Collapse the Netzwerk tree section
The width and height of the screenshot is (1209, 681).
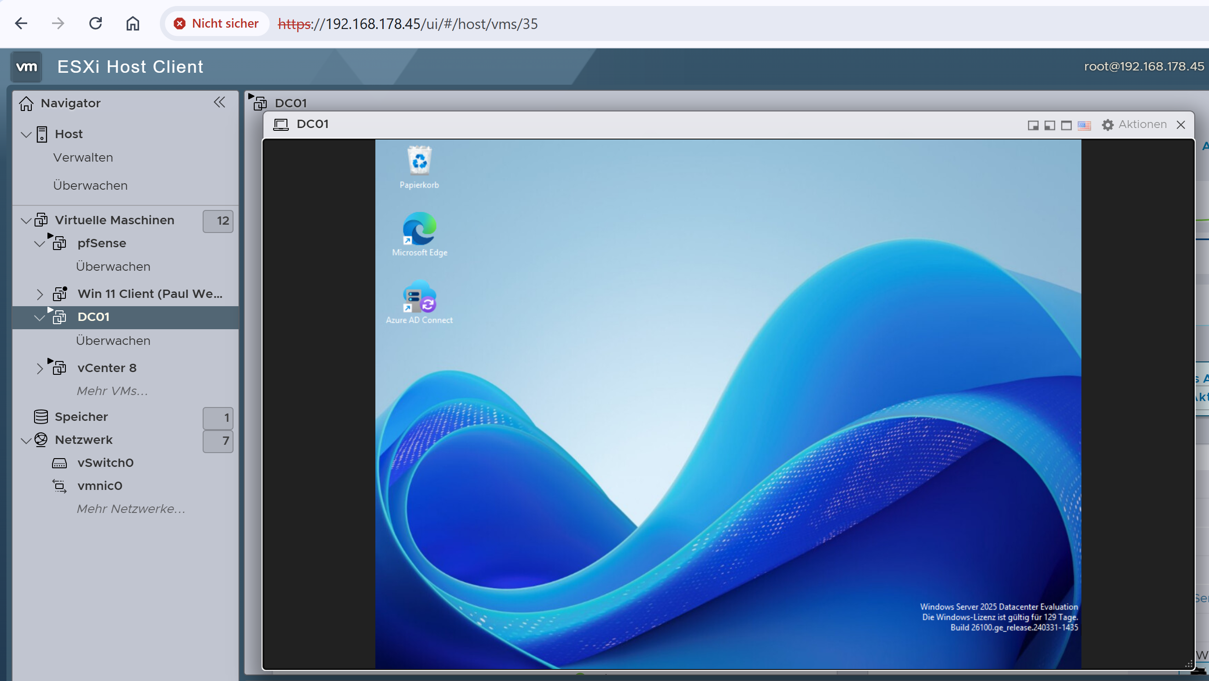(26, 441)
